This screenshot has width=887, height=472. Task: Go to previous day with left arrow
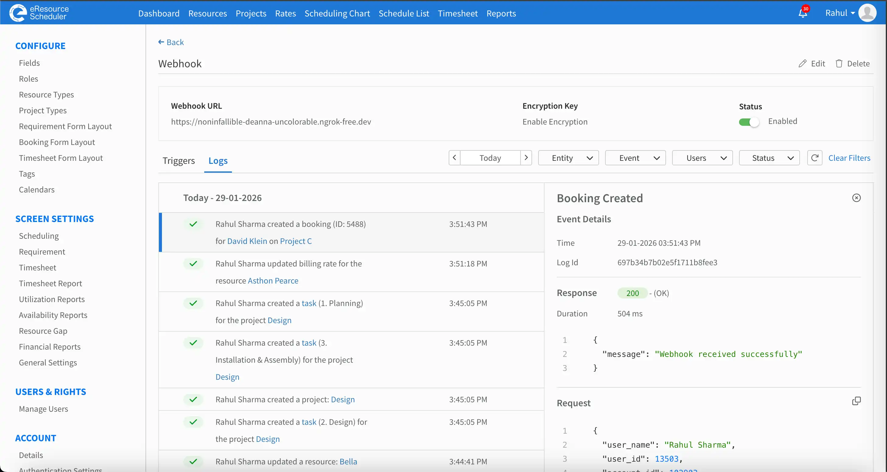(x=454, y=158)
